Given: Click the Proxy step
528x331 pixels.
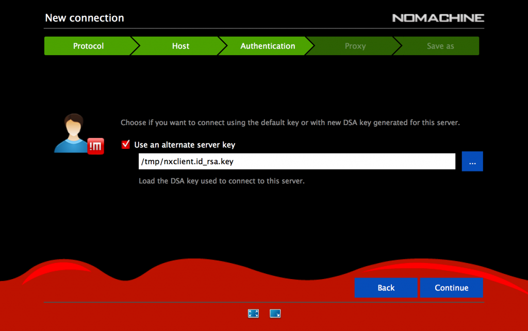Looking at the screenshot, I should click(355, 46).
